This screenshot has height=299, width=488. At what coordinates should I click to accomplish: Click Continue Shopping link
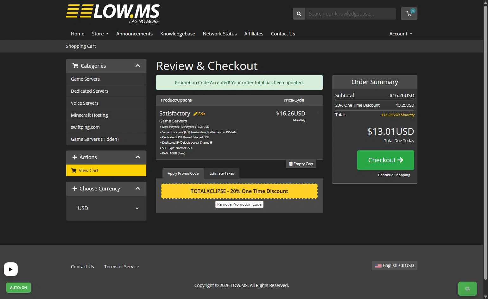[x=394, y=175]
